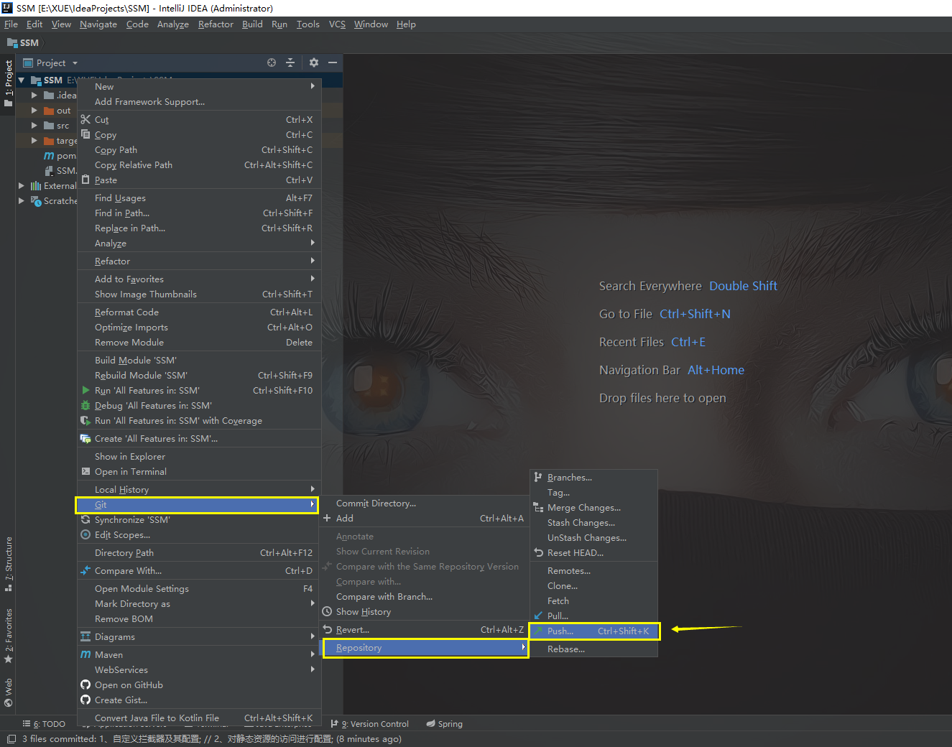Open the 9: Version Control tab
Screen dimensions: 952x747
point(369,723)
